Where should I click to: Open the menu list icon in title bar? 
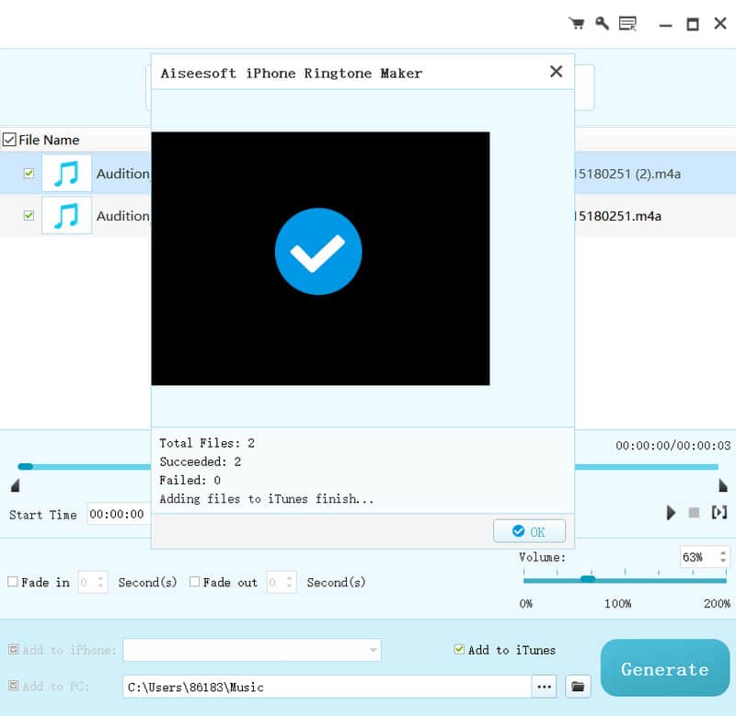click(x=627, y=23)
